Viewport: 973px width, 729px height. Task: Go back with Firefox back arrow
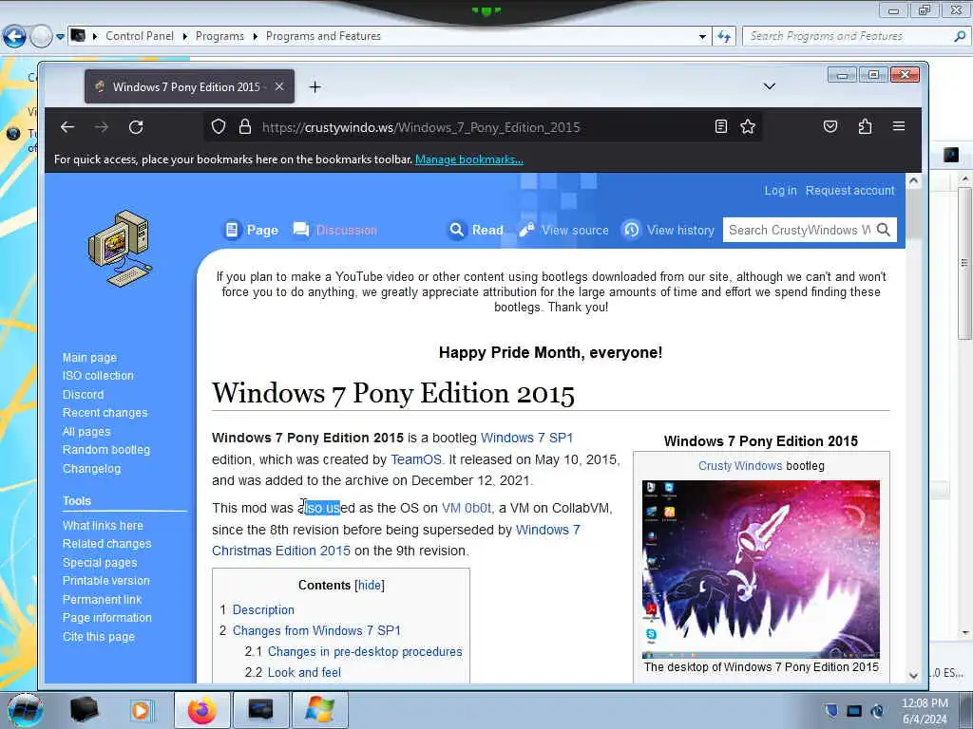[x=67, y=127]
